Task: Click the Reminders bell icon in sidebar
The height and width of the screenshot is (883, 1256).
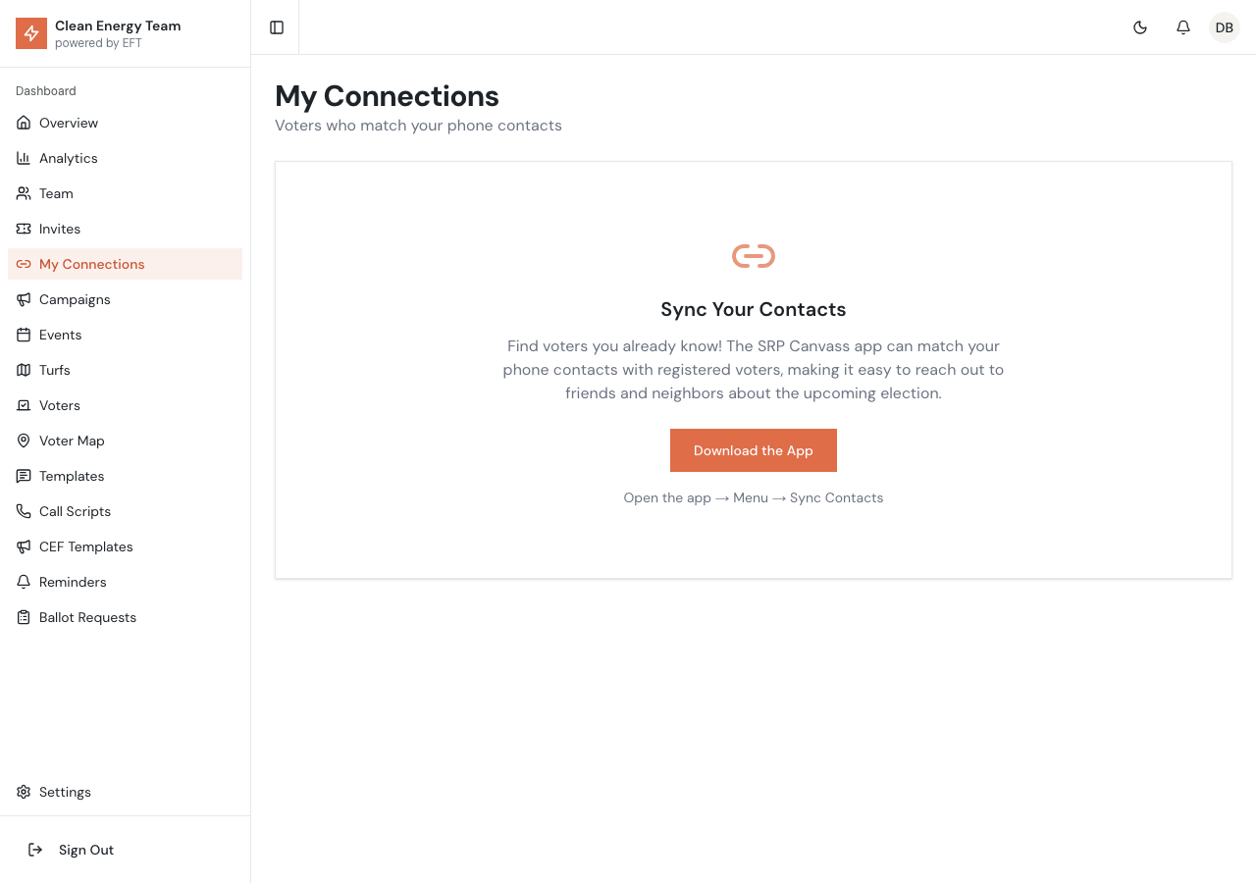Action: (23, 582)
